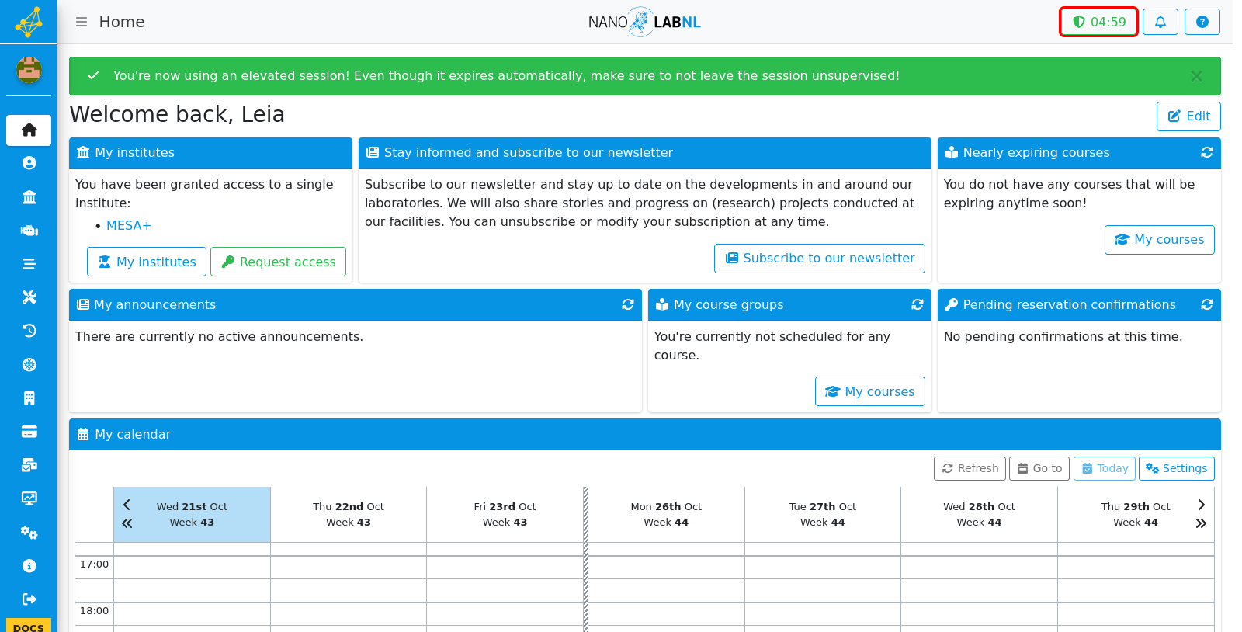Image resolution: width=1242 pixels, height=632 pixels.
Task: Open the help question mark button
Action: 1202,22
